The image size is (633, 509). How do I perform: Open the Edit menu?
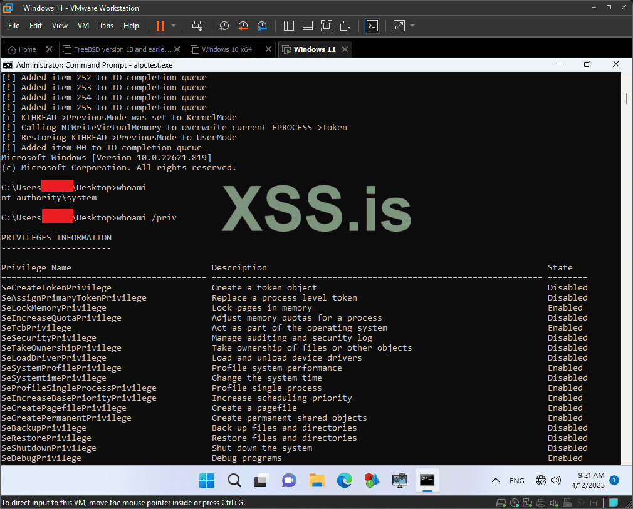tap(36, 26)
